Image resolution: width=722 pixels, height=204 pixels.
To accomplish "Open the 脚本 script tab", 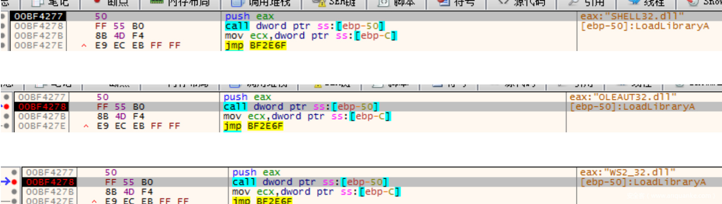I will point(397,3).
